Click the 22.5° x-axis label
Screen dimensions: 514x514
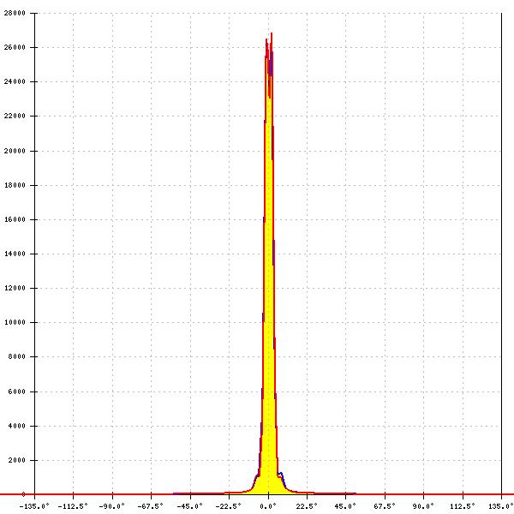(x=307, y=506)
